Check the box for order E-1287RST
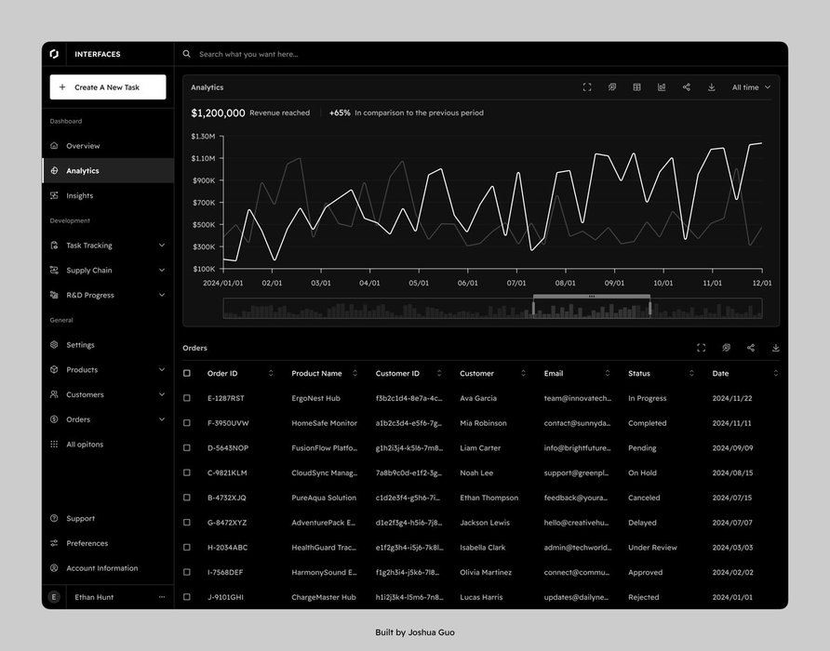This screenshot has height=651, width=830. [187, 398]
